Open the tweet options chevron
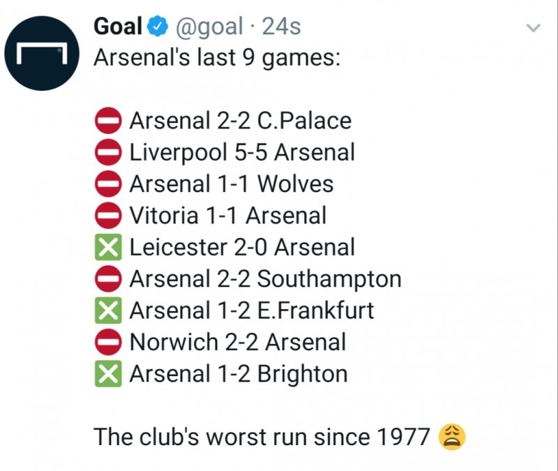 (532, 29)
